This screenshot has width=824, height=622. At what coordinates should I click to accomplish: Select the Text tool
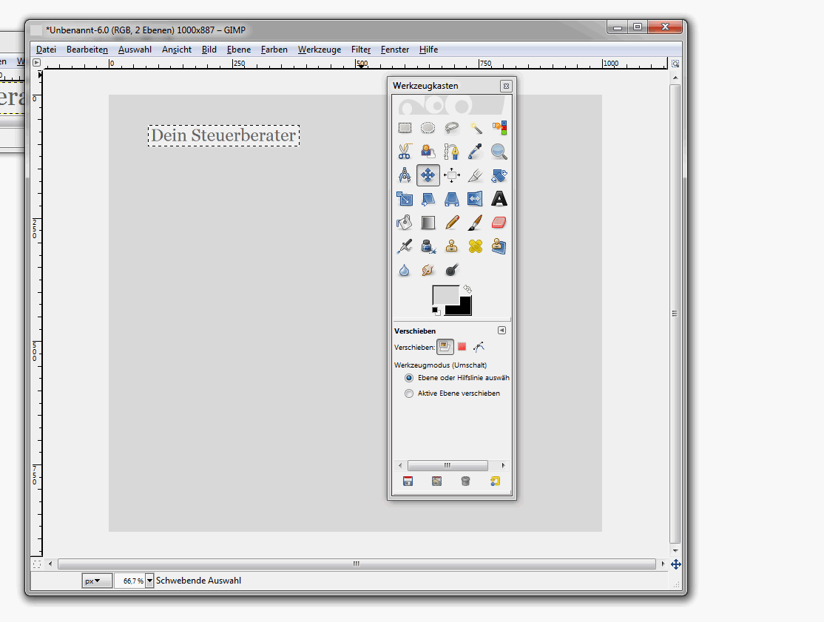[499, 198]
